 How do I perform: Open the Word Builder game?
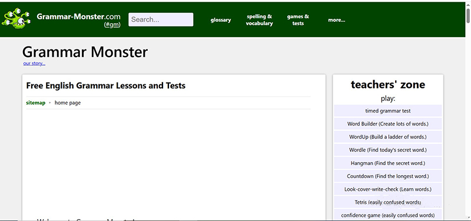[388, 124]
